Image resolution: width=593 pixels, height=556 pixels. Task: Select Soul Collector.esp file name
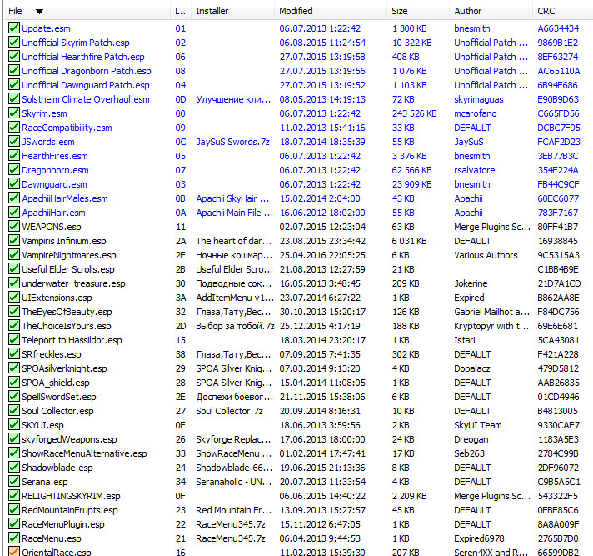[57, 411]
